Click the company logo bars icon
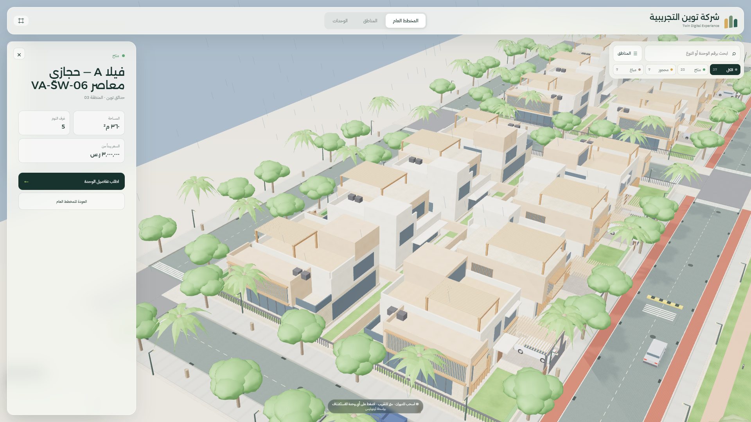The width and height of the screenshot is (751, 422). pyautogui.click(x=731, y=22)
